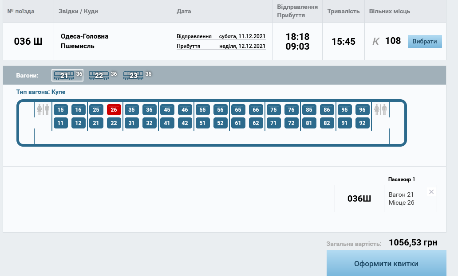Switch to wagon 22 carriage icon

[99, 75]
